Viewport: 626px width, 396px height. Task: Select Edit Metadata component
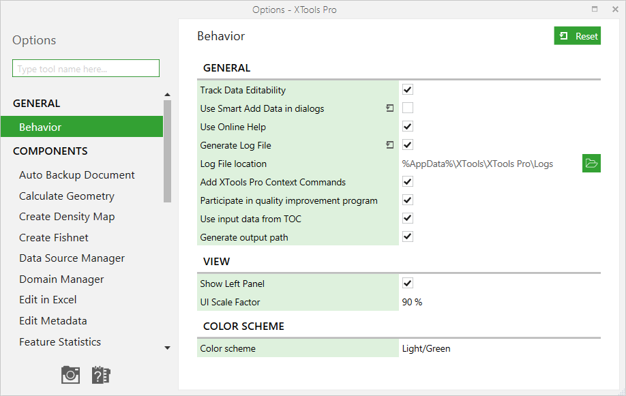[53, 321]
